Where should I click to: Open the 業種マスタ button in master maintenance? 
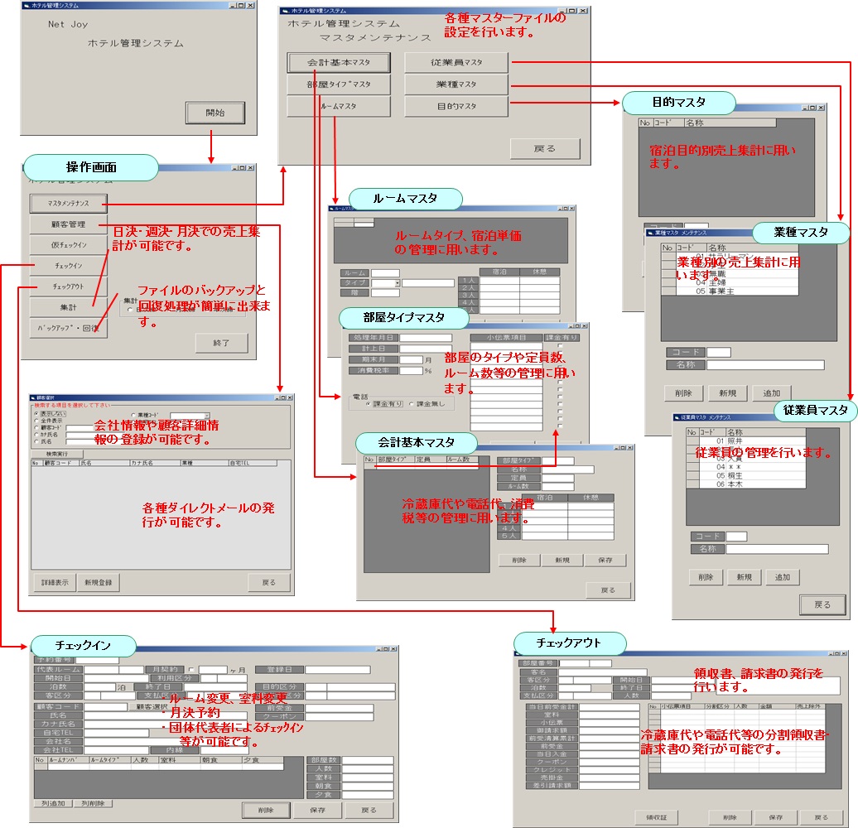pos(456,84)
